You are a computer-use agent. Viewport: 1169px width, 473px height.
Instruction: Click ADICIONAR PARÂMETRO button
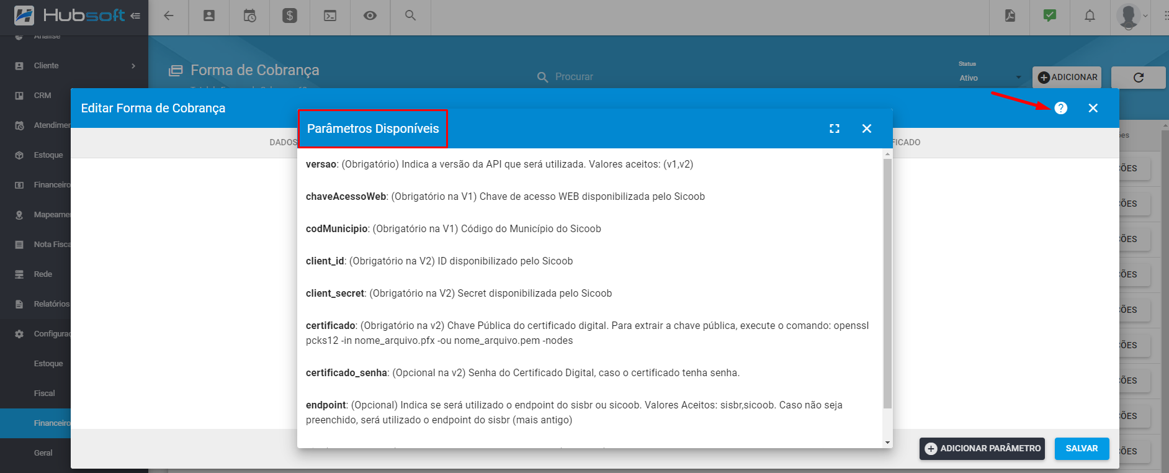982,448
